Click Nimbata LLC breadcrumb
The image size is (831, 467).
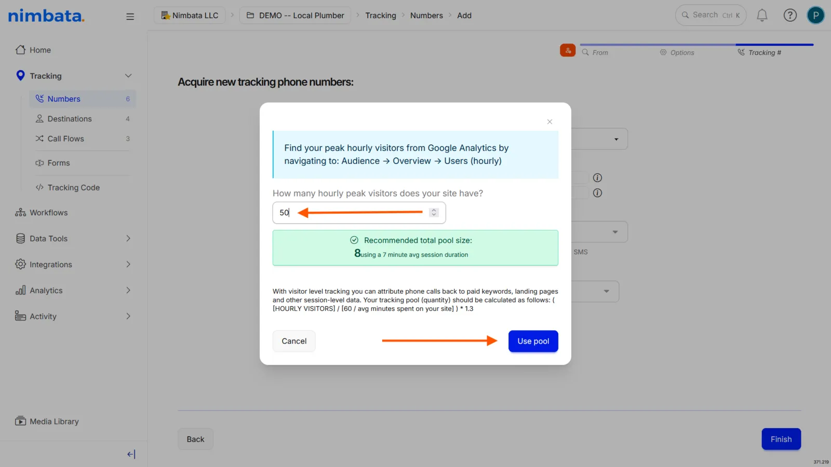[190, 16]
